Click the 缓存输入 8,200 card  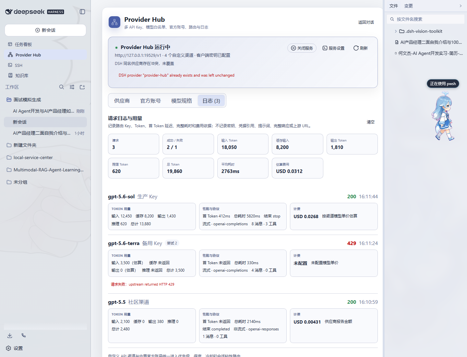tap(297, 144)
